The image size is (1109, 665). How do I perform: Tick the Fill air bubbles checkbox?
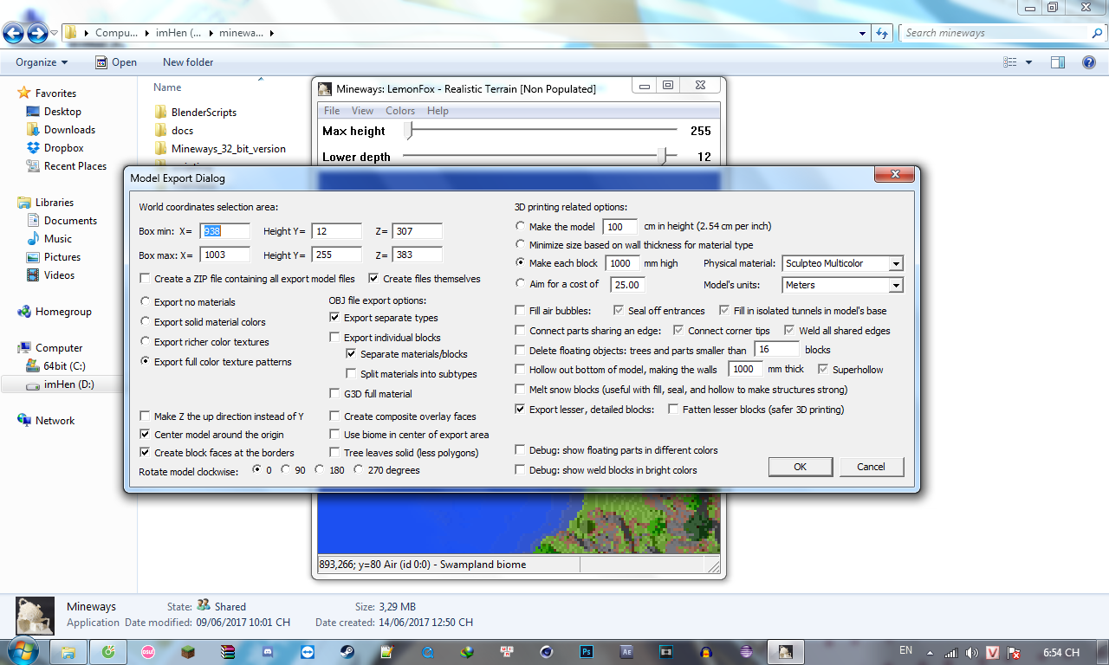click(520, 310)
